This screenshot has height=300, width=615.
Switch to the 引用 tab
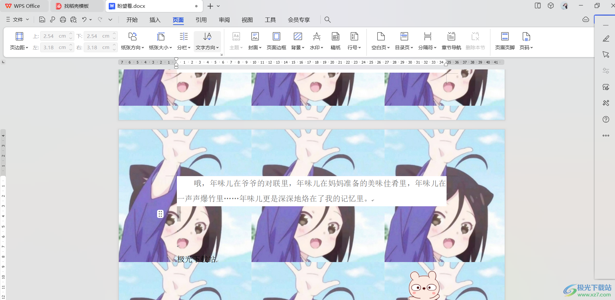point(201,20)
